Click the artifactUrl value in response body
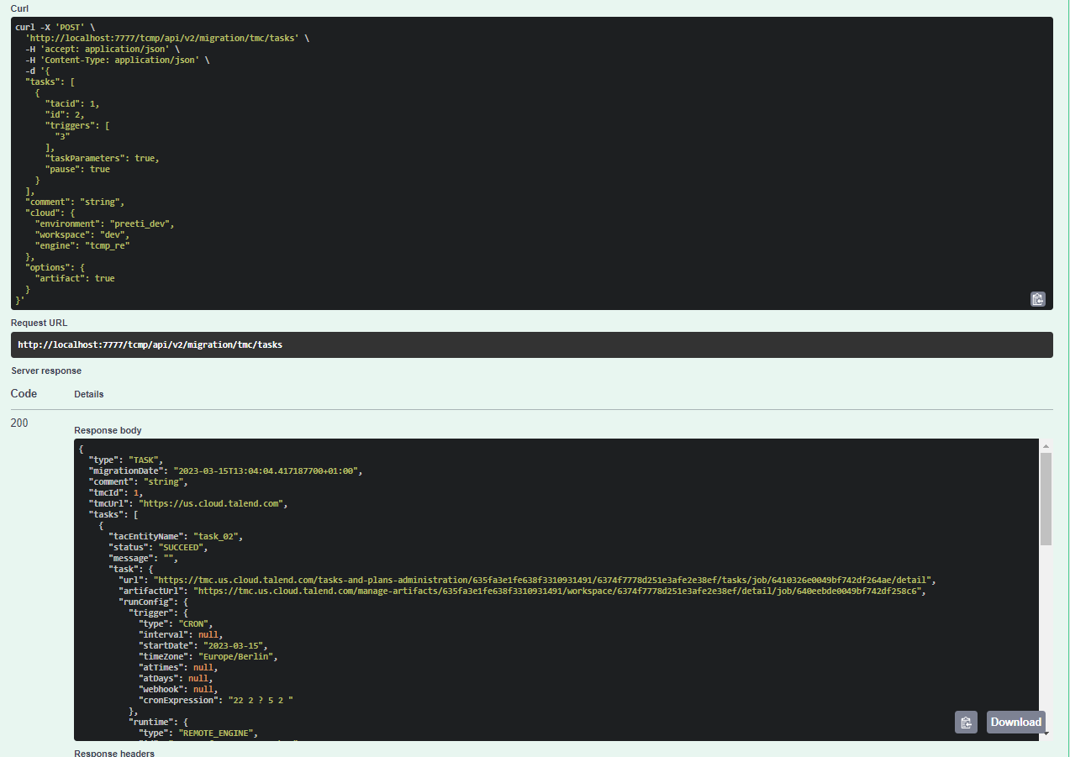 559,591
